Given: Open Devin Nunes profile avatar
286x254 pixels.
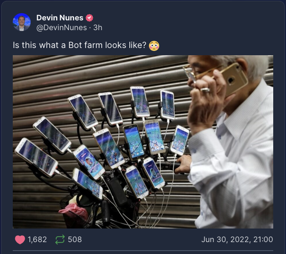Looking at the screenshot, I should tap(22, 22).
